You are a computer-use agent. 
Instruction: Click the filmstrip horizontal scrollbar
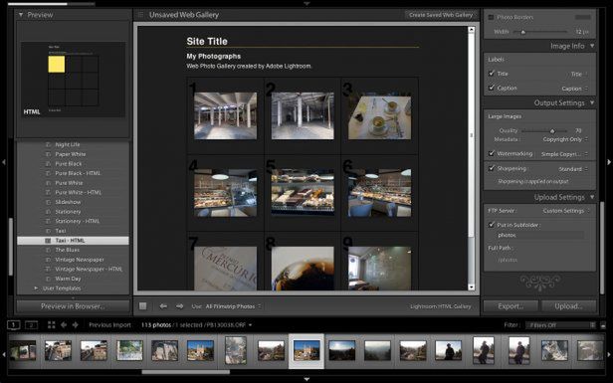[x=185, y=372]
